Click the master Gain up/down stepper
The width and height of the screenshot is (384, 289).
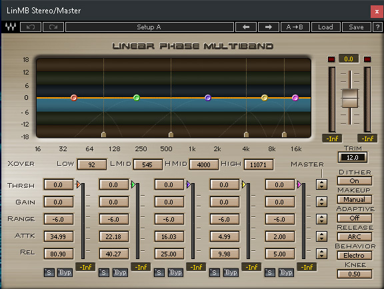321,202
